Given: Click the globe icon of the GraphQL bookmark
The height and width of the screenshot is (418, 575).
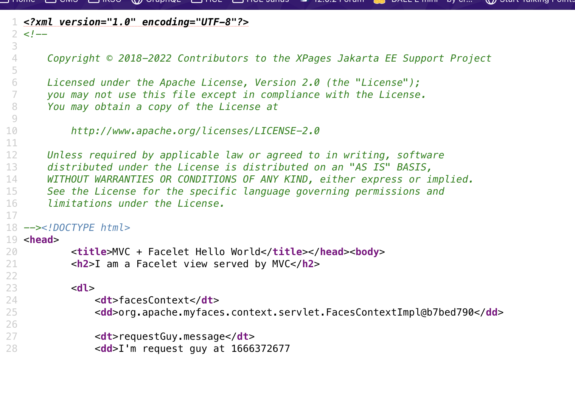Looking at the screenshot, I should click(136, 2).
